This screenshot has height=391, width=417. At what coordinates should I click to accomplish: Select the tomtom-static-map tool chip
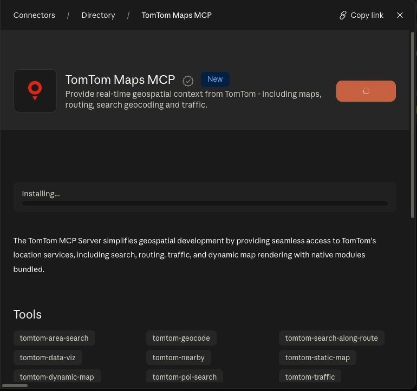(x=317, y=357)
